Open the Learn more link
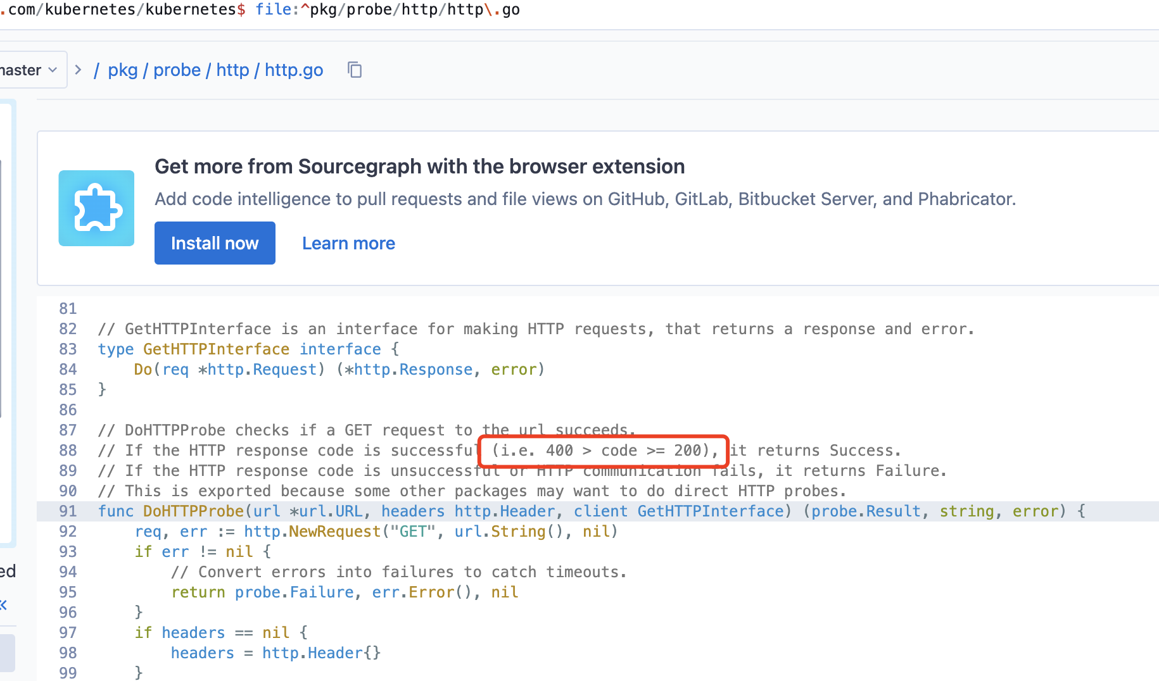This screenshot has width=1159, height=681. pyautogui.click(x=348, y=243)
